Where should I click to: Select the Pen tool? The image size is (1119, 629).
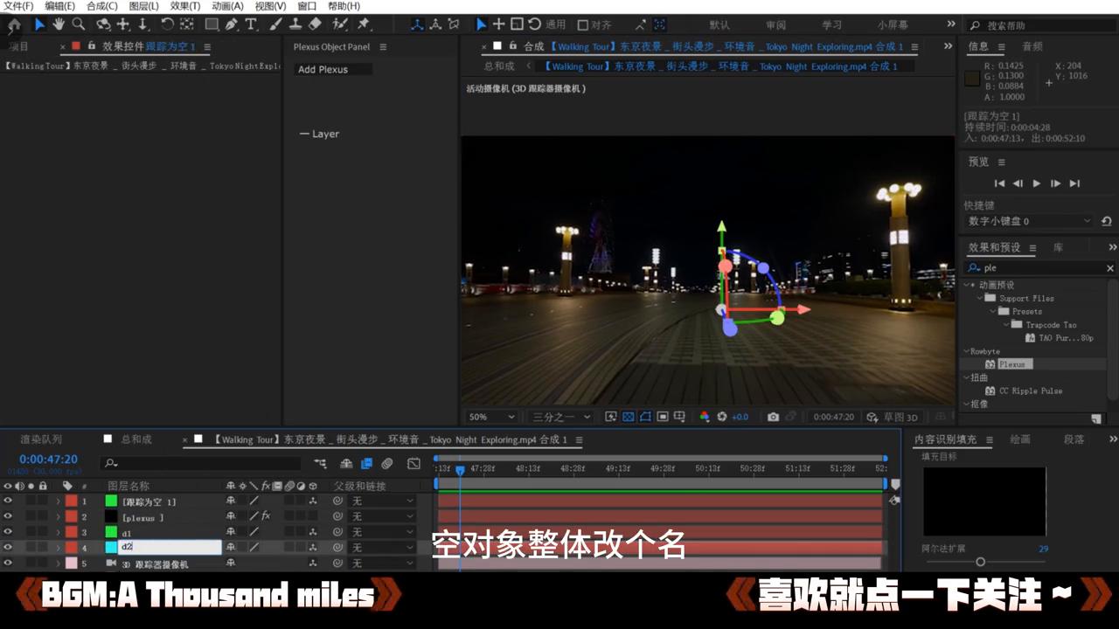pyautogui.click(x=231, y=24)
